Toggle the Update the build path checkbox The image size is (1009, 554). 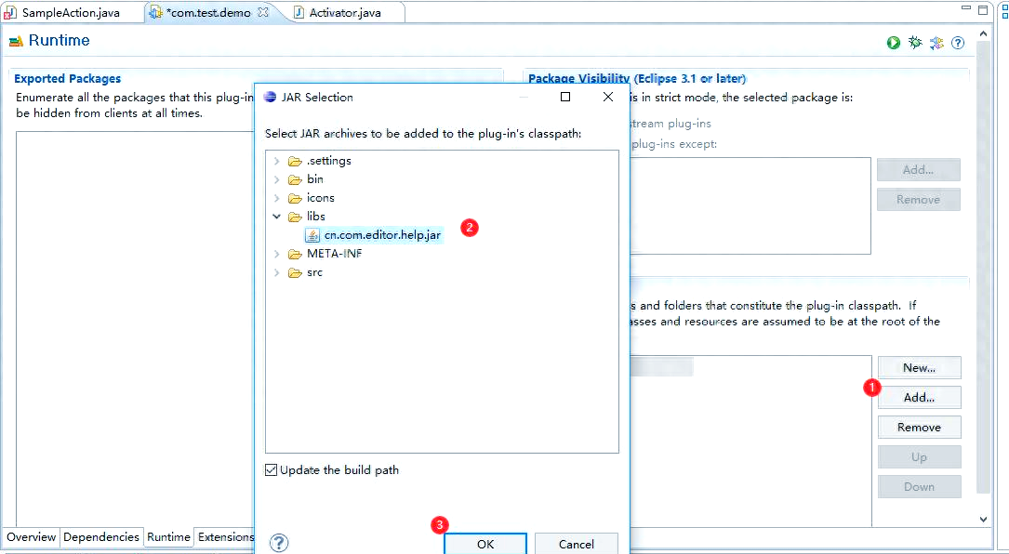pyautogui.click(x=271, y=470)
